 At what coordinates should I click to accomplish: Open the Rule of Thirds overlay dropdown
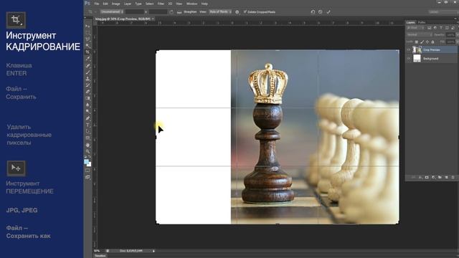(x=220, y=12)
